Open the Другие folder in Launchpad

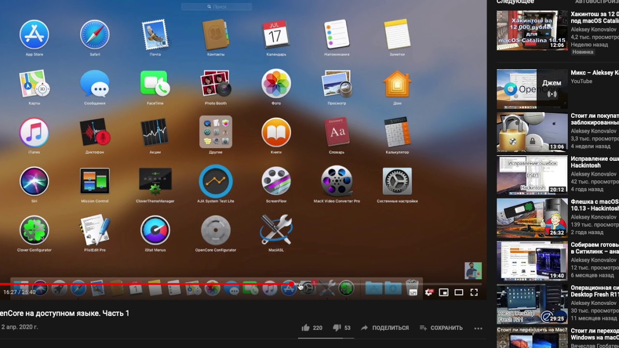(216, 132)
